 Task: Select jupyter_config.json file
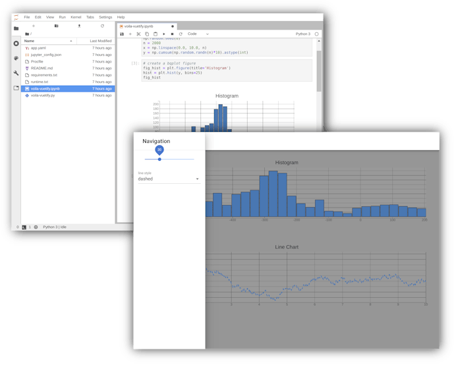(x=68, y=55)
